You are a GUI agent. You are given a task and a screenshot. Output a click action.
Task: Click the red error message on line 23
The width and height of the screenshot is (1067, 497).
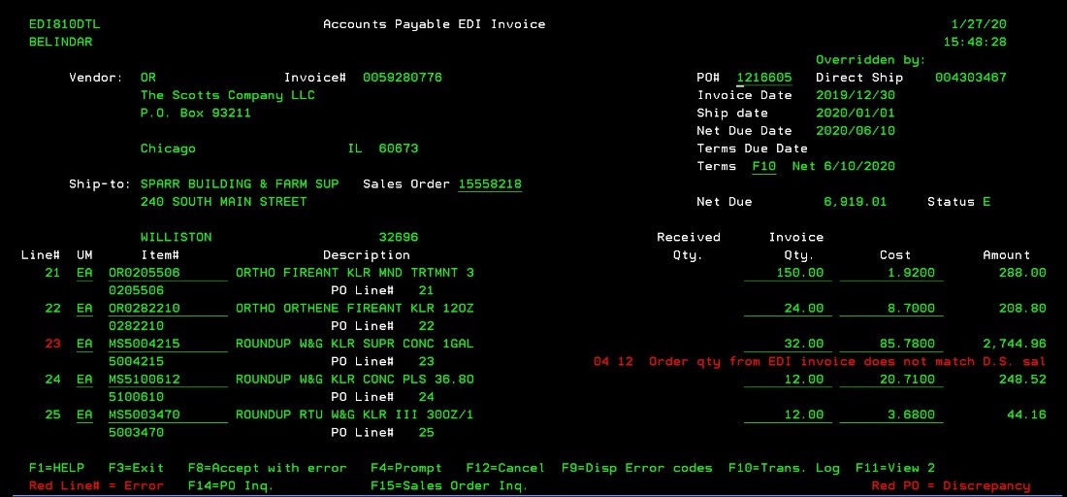820,362
